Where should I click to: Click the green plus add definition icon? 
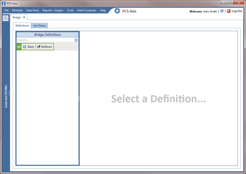click(x=19, y=47)
